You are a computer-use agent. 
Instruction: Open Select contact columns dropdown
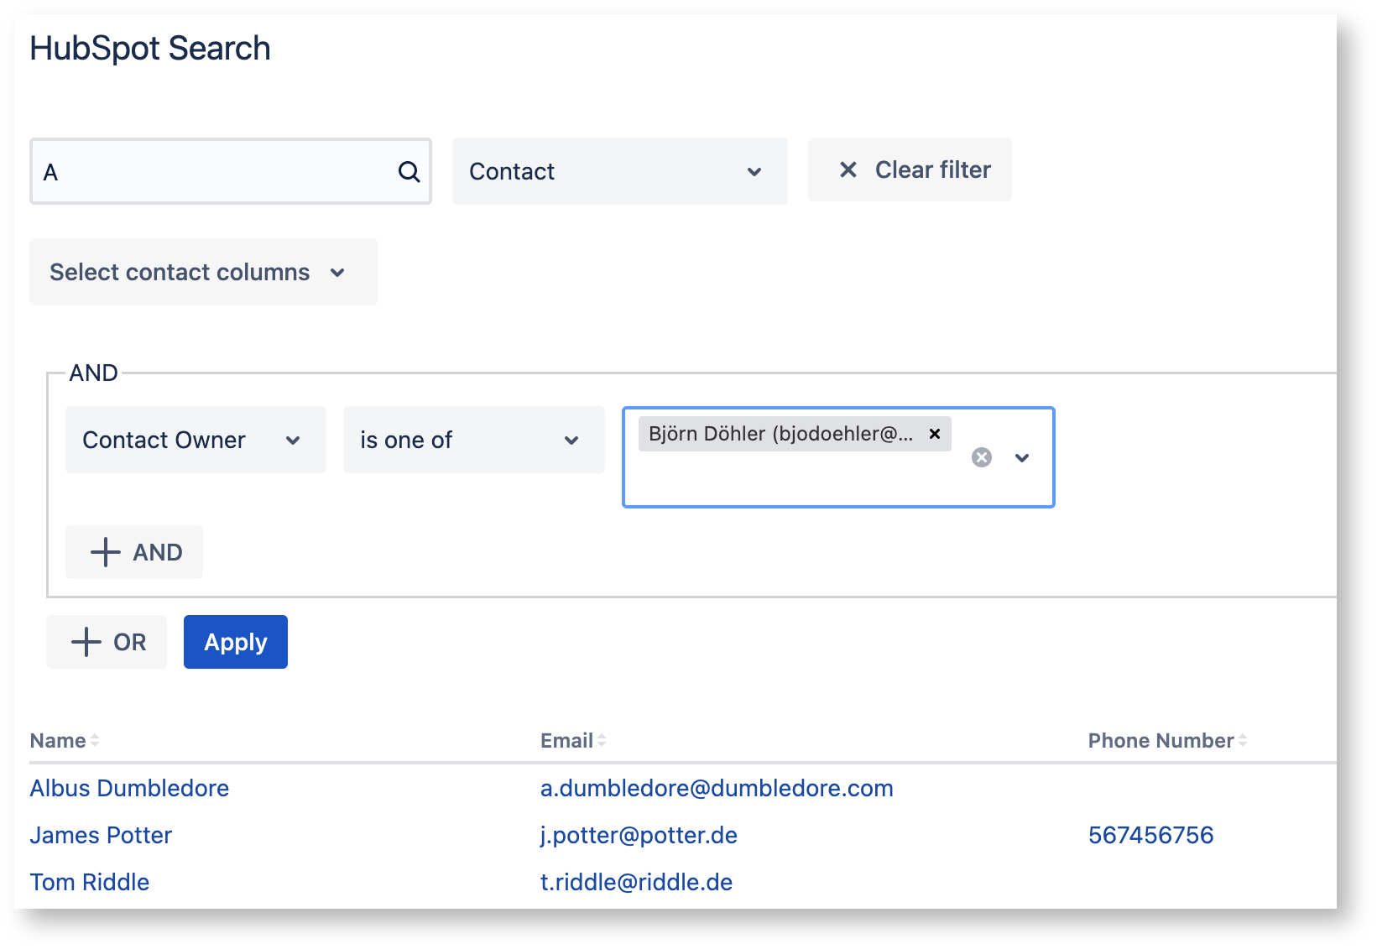pyautogui.click(x=203, y=272)
